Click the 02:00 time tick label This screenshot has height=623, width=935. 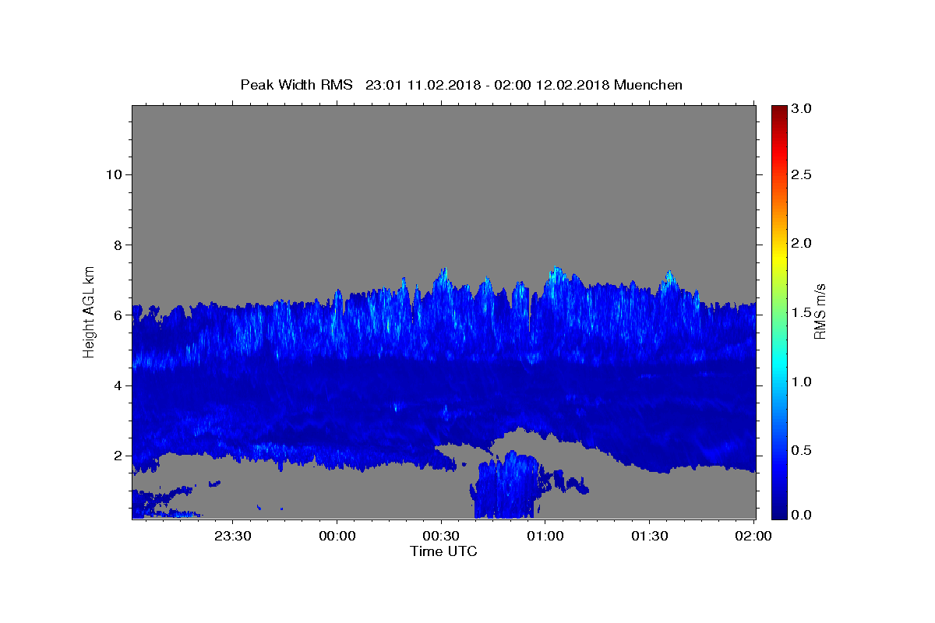point(753,536)
